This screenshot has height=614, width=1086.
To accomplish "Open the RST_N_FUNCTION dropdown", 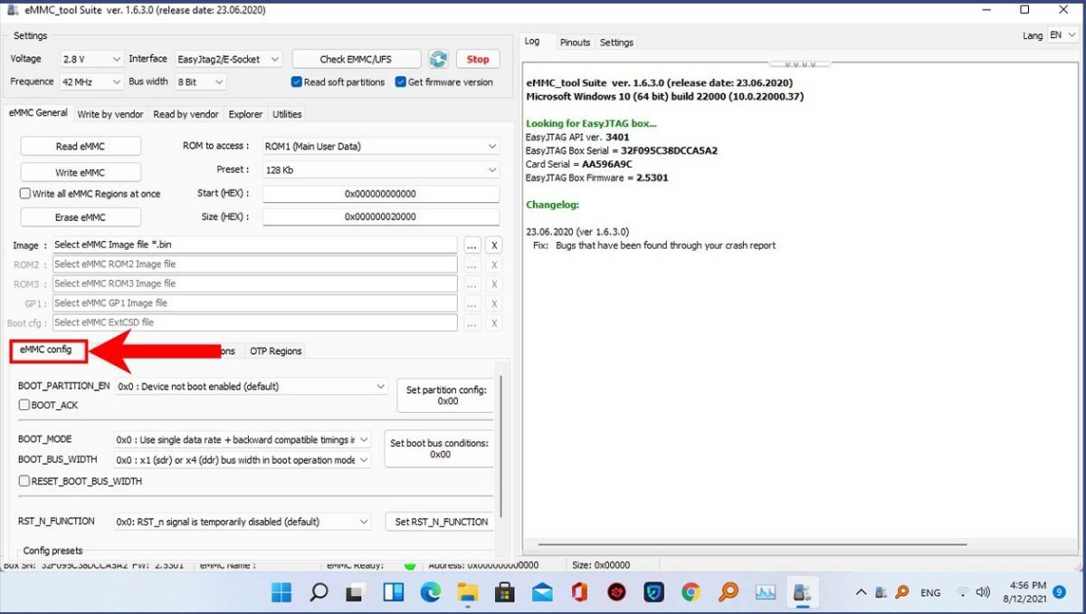I will point(243,522).
